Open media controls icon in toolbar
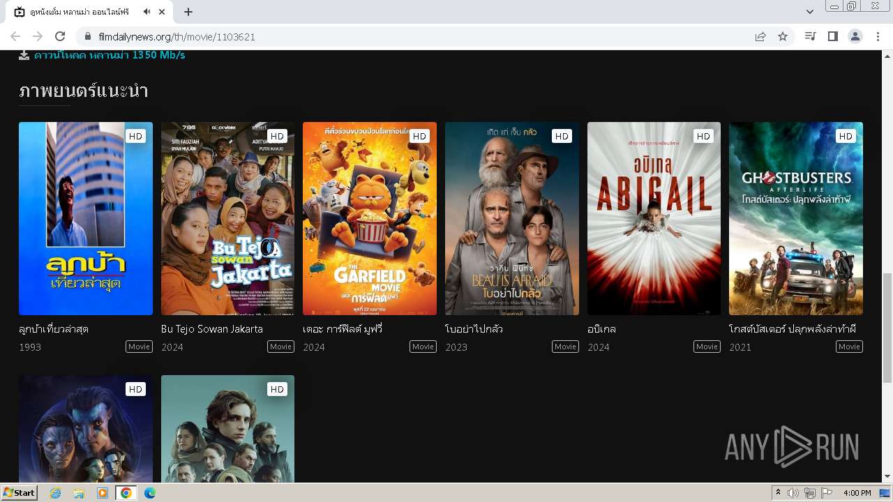Screen dimensions: 893x502 (811, 36)
